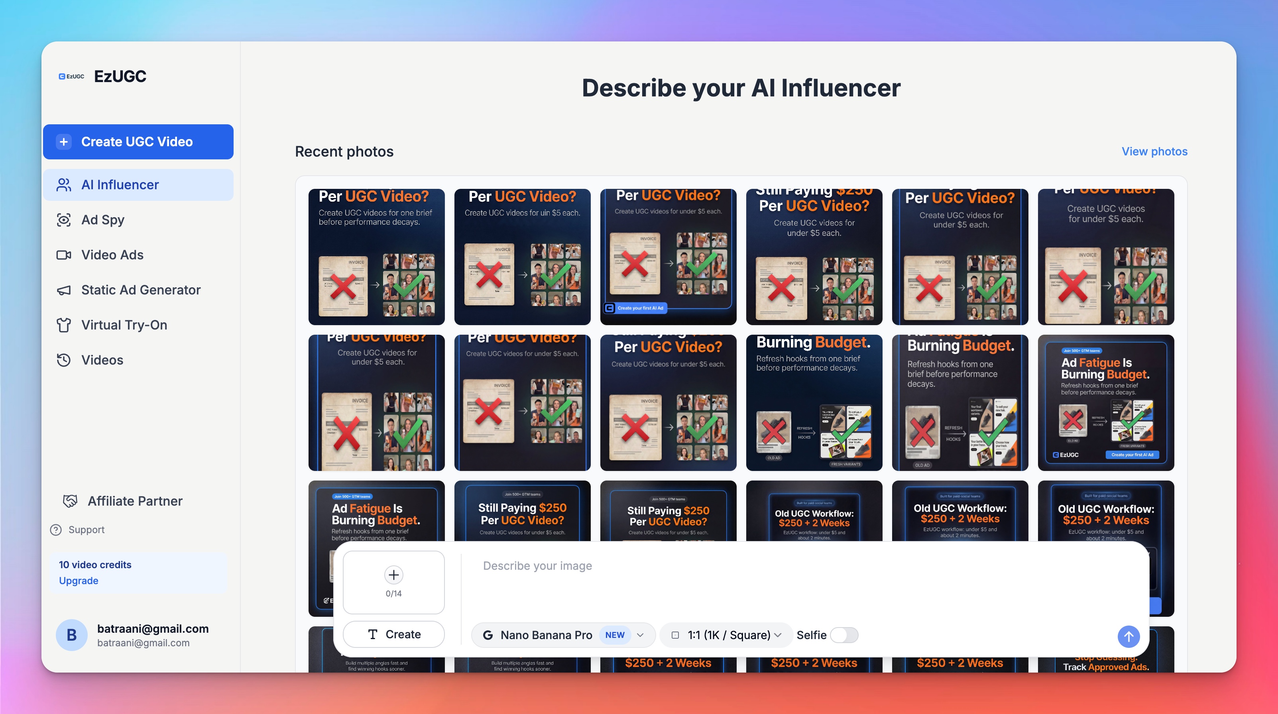Select AI Influencer in the sidebar
The image size is (1278, 714).
[x=138, y=184]
